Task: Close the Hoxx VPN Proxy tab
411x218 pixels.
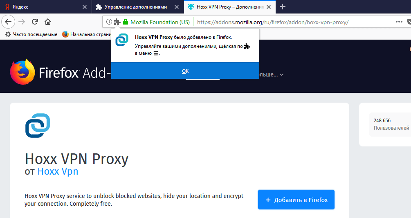Action: pos(269,7)
